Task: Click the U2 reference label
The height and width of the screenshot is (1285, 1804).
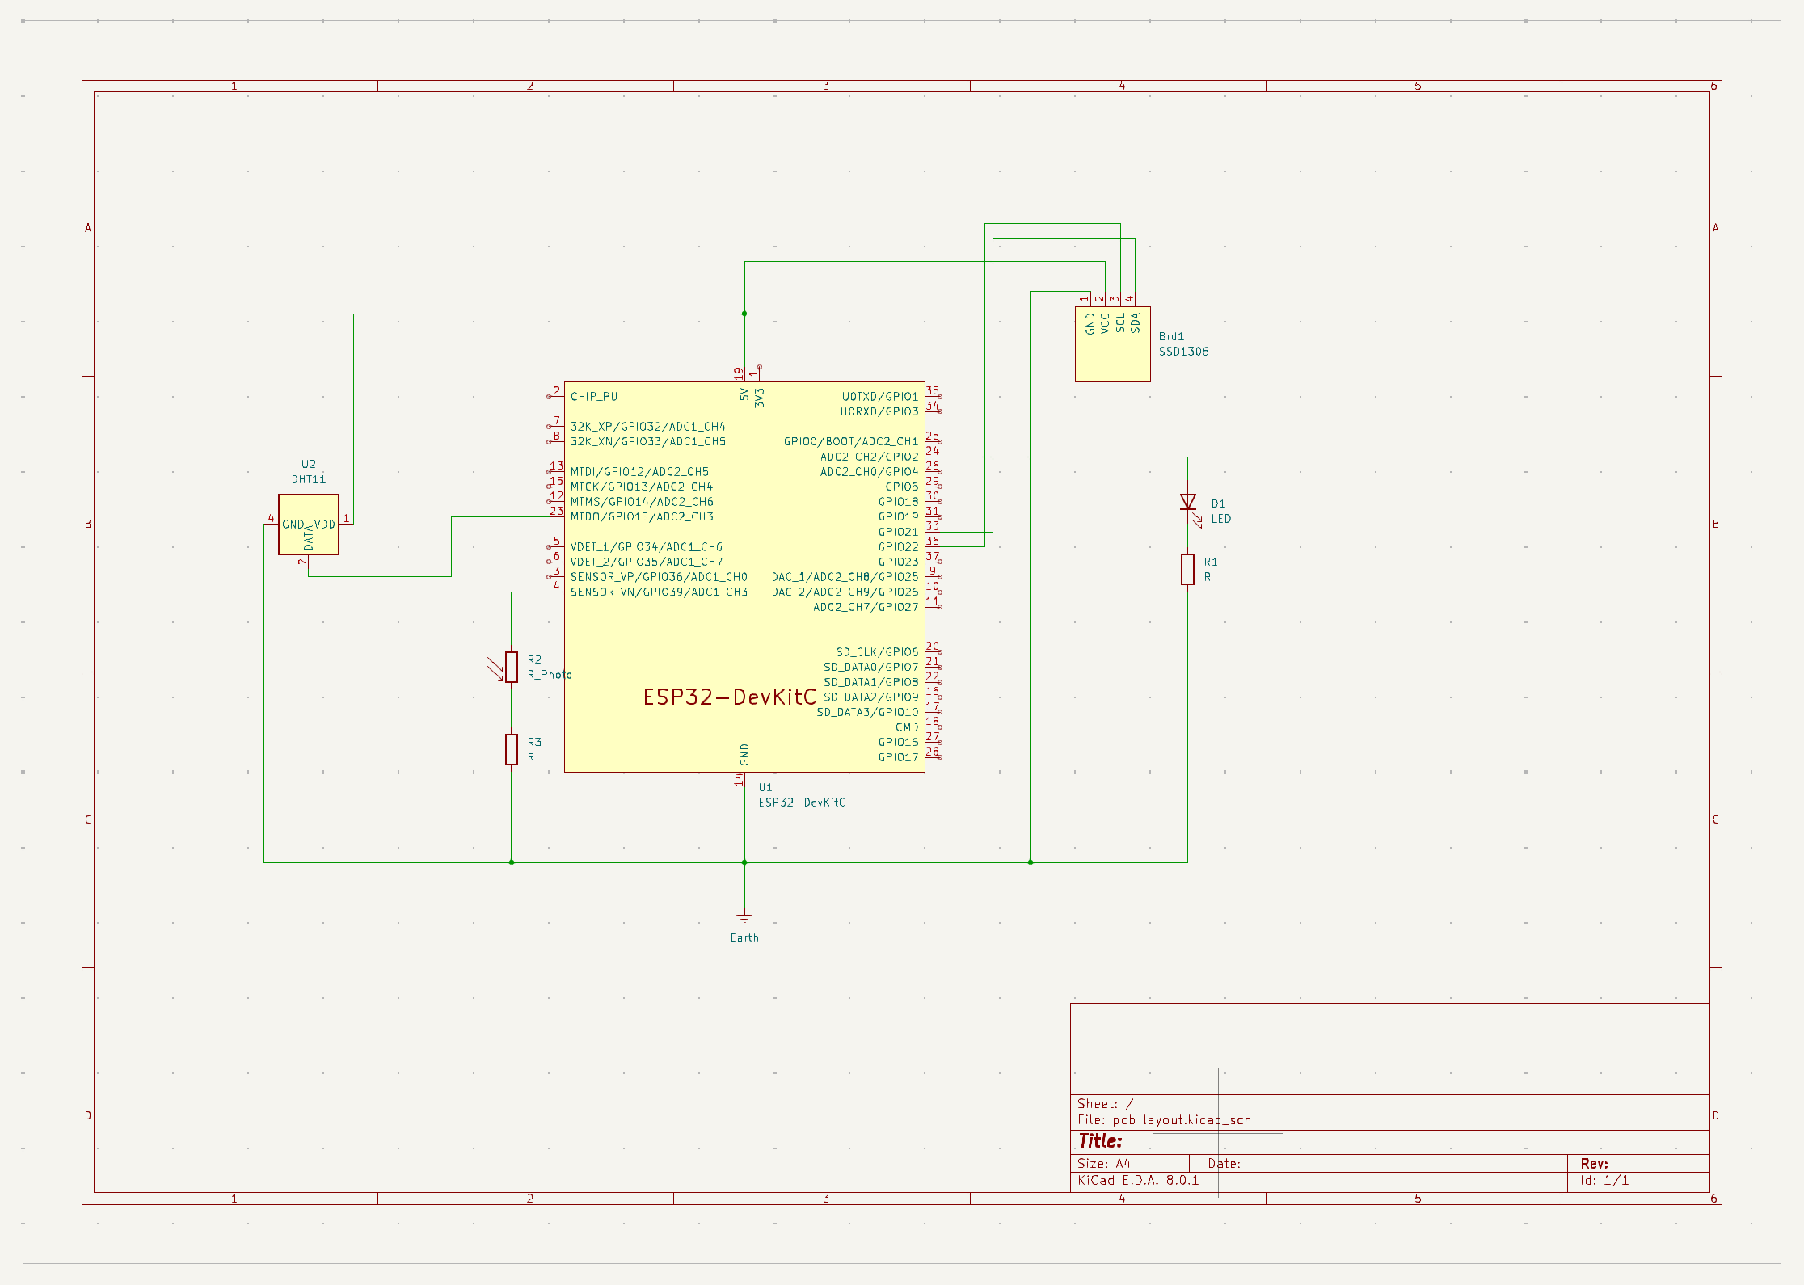Action: coord(308,464)
